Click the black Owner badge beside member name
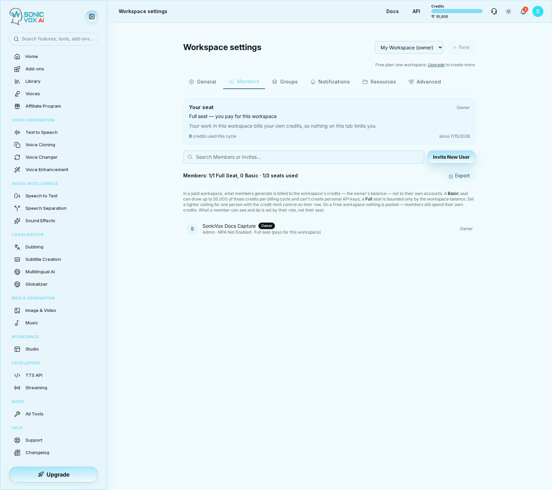 tap(267, 226)
